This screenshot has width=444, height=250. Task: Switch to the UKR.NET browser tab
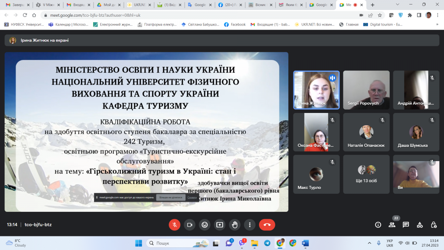coord(136,5)
